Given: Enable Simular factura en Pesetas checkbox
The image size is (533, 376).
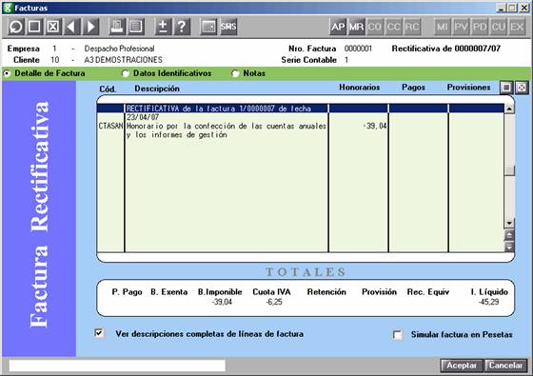Looking at the screenshot, I should click(x=397, y=335).
